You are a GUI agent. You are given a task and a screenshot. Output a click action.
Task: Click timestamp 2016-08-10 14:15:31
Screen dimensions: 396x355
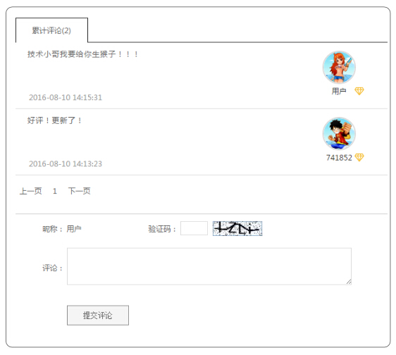coord(66,97)
